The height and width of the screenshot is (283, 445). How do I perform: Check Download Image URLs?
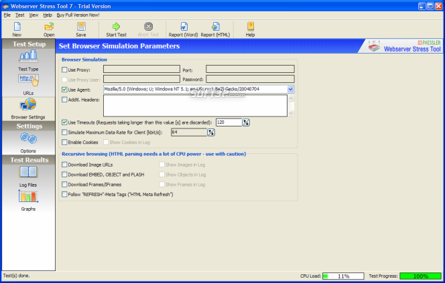(64, 165)
